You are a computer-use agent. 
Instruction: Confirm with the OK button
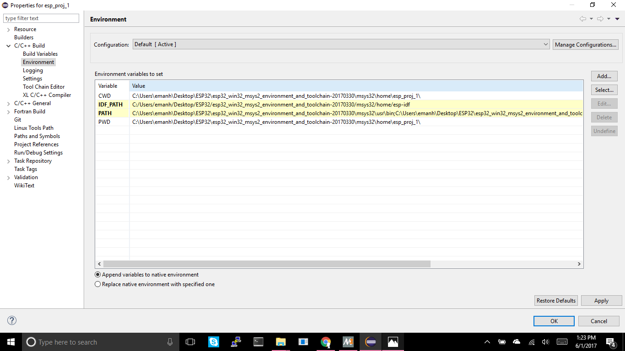(554, 321)
